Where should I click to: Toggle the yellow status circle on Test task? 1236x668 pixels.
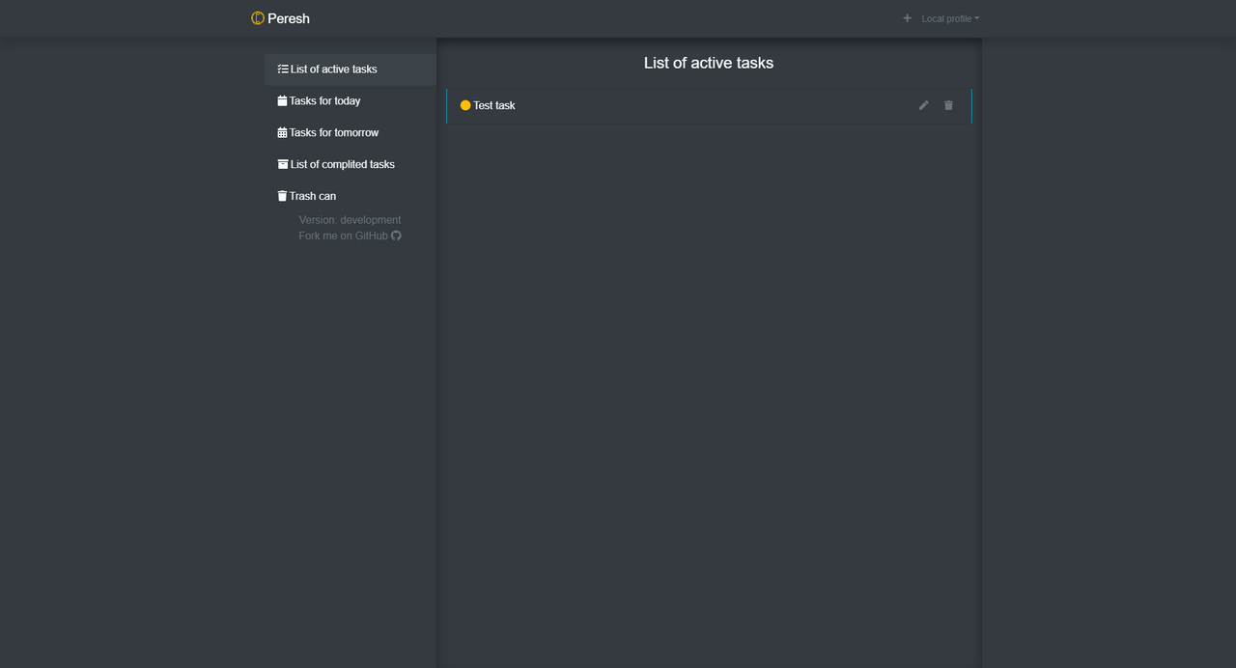465,105
